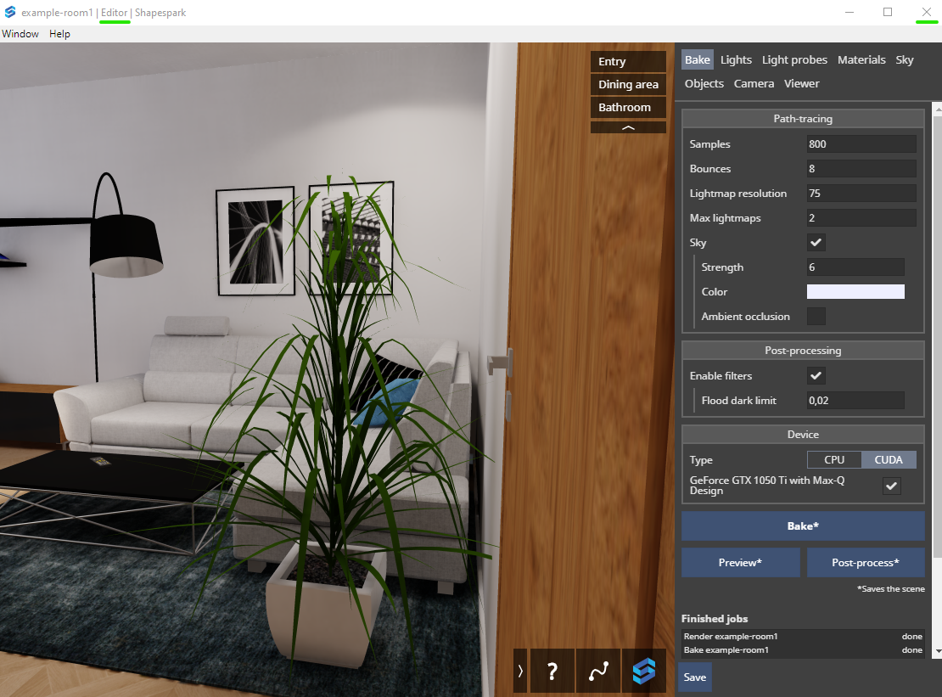Viewport: 942px width, 697px height.
Task: Select CPU as device type
Action: (x=834, y=459)
